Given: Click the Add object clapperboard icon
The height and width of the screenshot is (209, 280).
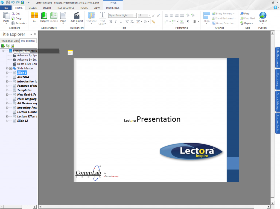Looking at the screenshot, I should tap(77, 16).
